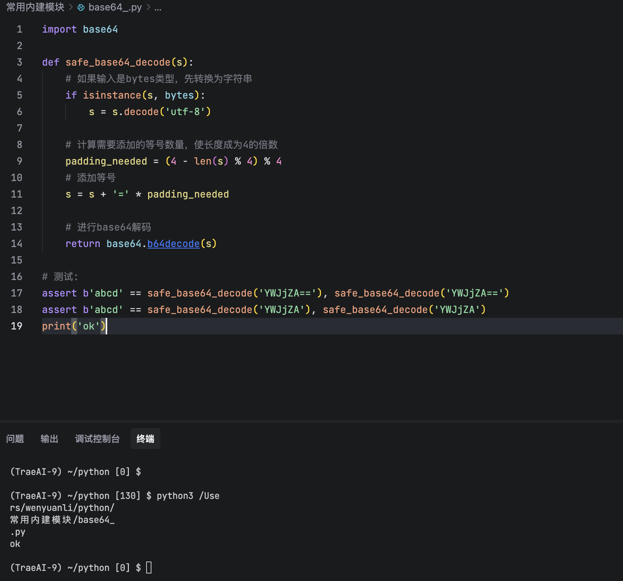Click the python3 command in terminal history
This screenshot has width=623, height=581.
coord(175,496)
